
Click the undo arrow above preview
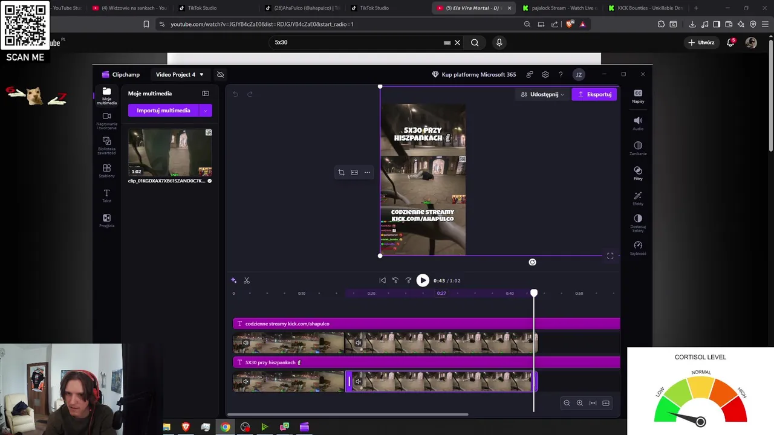tap(235, 94)
